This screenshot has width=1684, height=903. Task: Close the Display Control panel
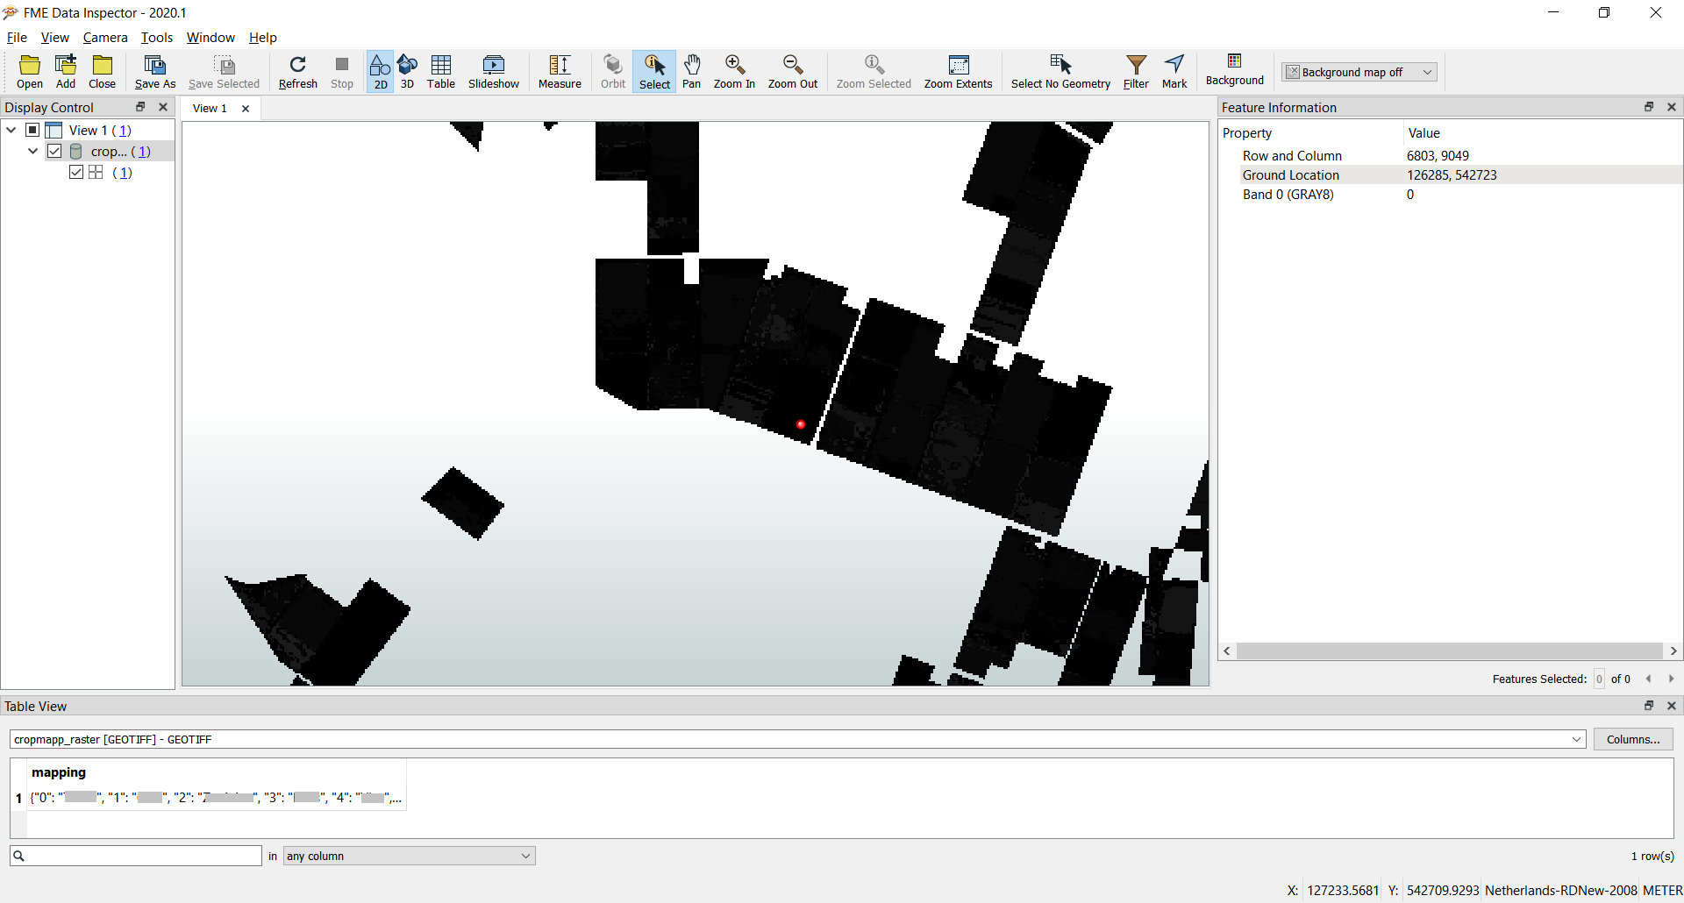click(163, 107)
